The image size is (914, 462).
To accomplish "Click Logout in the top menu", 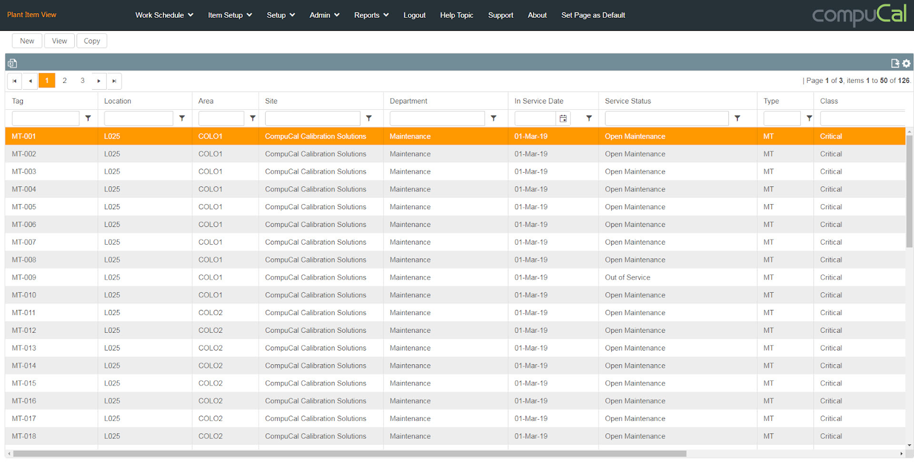I will click(x=415, y=15).
